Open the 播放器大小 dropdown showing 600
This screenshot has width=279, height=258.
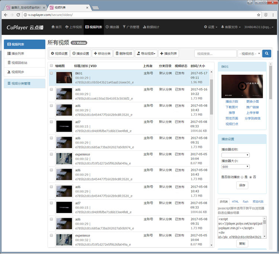tap(235, 167)
